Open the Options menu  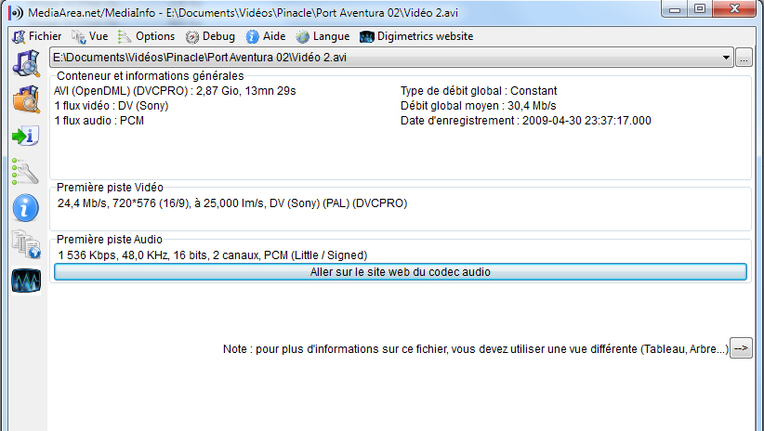pos(146,36)
